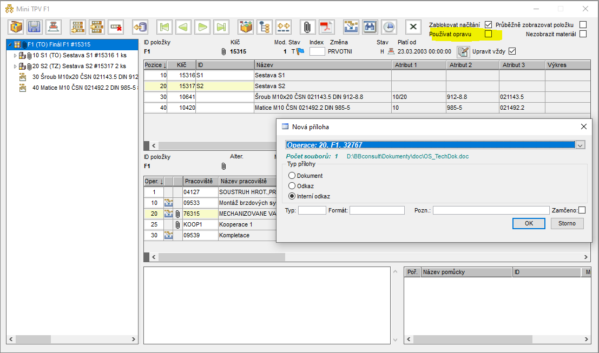This screenshot has width=599, height=353.
Task: Click the OS_TechDok.doc file path text
Action: [x=407, y=156]
